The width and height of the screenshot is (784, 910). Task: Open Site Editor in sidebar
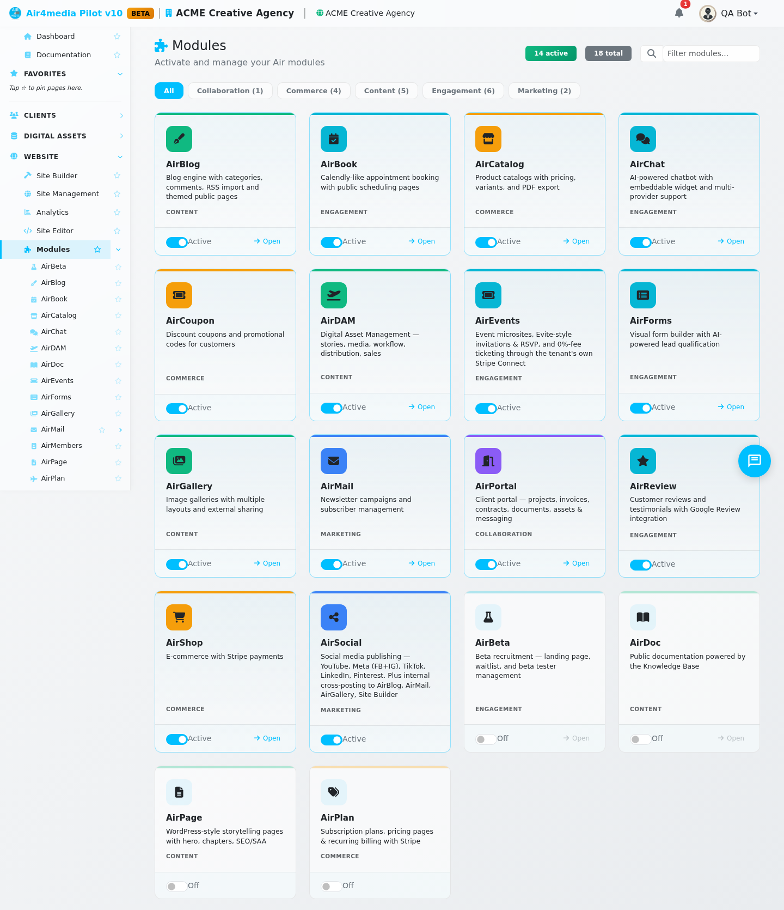point(54,231)
